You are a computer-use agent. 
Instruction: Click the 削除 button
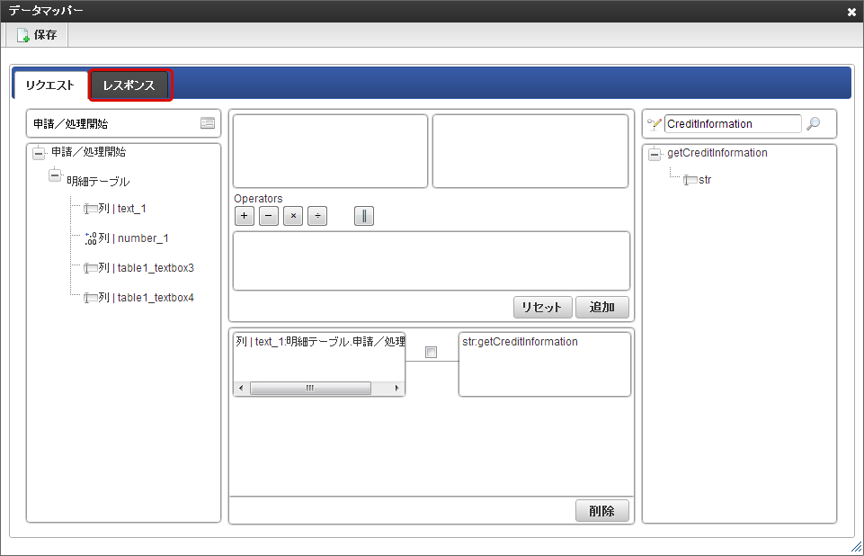coord(602,511)
